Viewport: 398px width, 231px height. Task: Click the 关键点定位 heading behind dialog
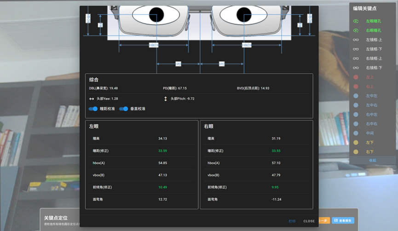(x=56, y=218)
